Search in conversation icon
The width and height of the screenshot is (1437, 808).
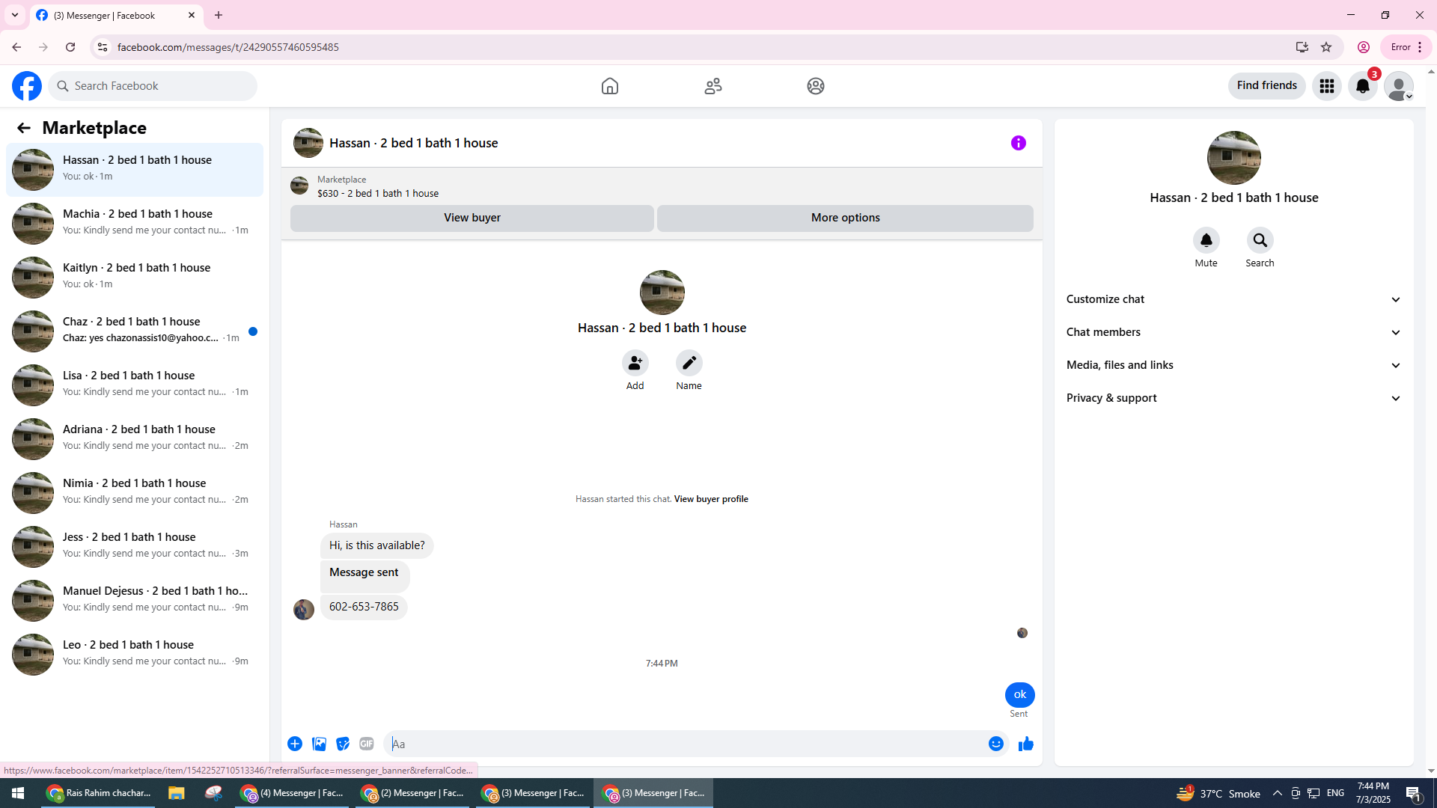tap(1260, 241)
